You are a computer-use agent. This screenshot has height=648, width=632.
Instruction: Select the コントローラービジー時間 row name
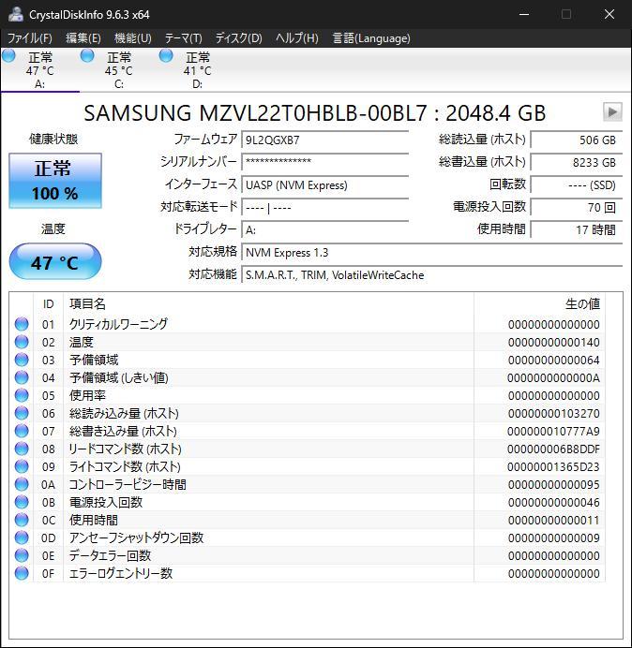click(128, 484)
